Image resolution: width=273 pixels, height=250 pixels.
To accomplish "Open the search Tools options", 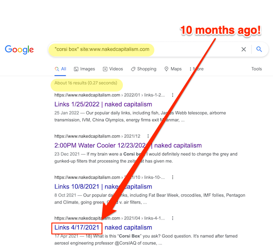I will pyautogui.click(x=257, y=69).
